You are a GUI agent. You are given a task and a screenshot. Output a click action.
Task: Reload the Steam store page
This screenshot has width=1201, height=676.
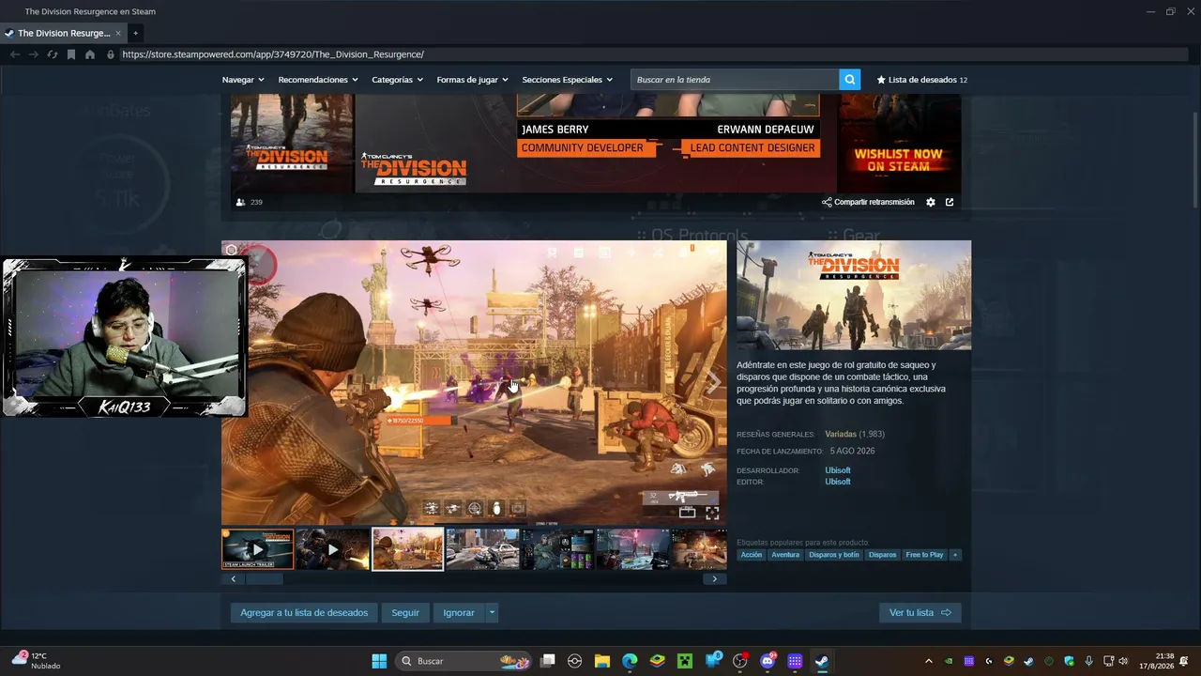point(53,54)
